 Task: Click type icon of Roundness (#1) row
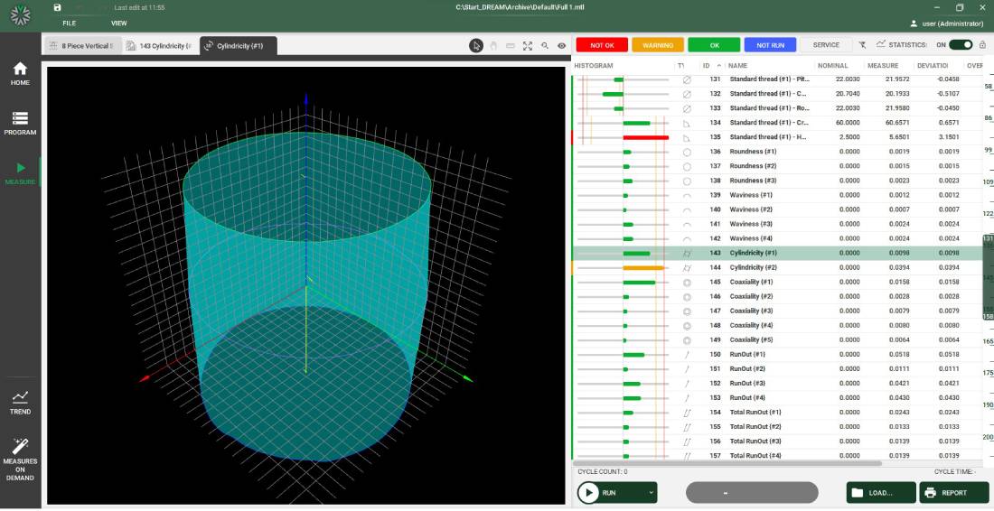point(687,152)
